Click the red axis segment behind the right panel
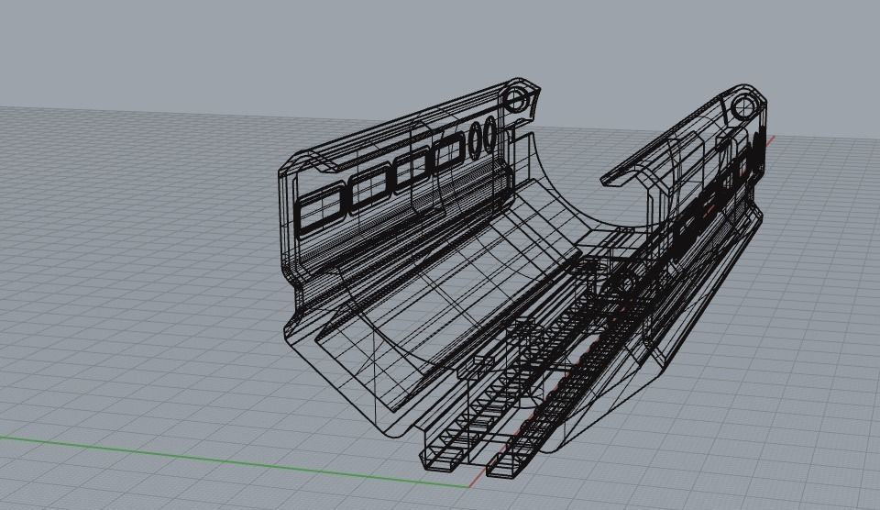 click(770, 139)
